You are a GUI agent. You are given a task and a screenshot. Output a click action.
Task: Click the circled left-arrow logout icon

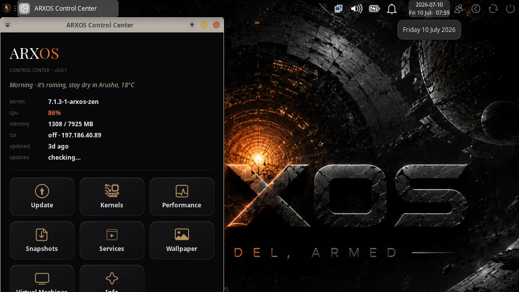tap(476, 9)
